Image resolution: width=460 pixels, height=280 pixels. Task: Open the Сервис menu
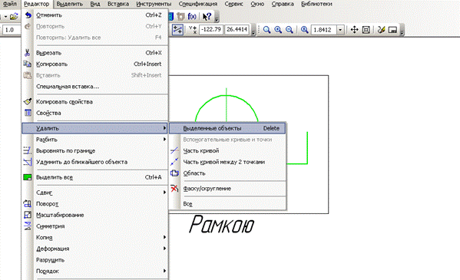233,4
